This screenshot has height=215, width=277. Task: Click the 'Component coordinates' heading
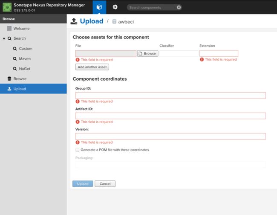tap(100, 79)
